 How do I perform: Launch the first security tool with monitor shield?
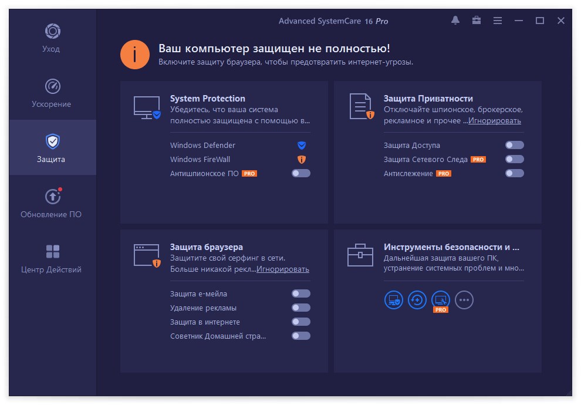pyautogui.click(x=394, y=300)
